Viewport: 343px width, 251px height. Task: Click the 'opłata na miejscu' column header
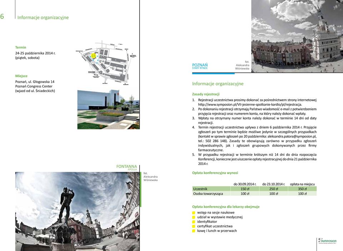pyautogui.click(x=302, y=184)
